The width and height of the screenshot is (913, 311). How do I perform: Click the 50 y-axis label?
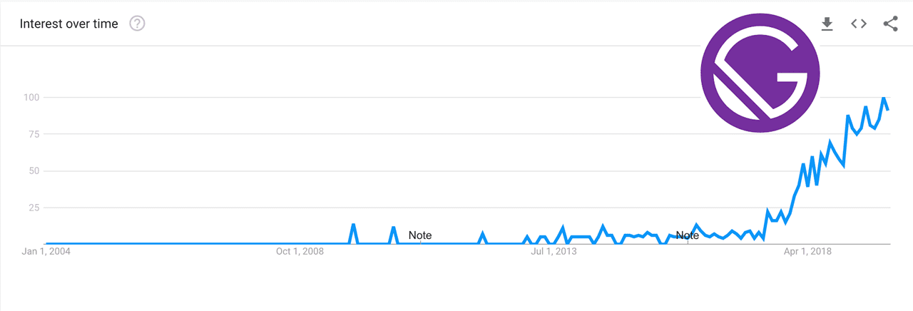[x=32, y=170]
